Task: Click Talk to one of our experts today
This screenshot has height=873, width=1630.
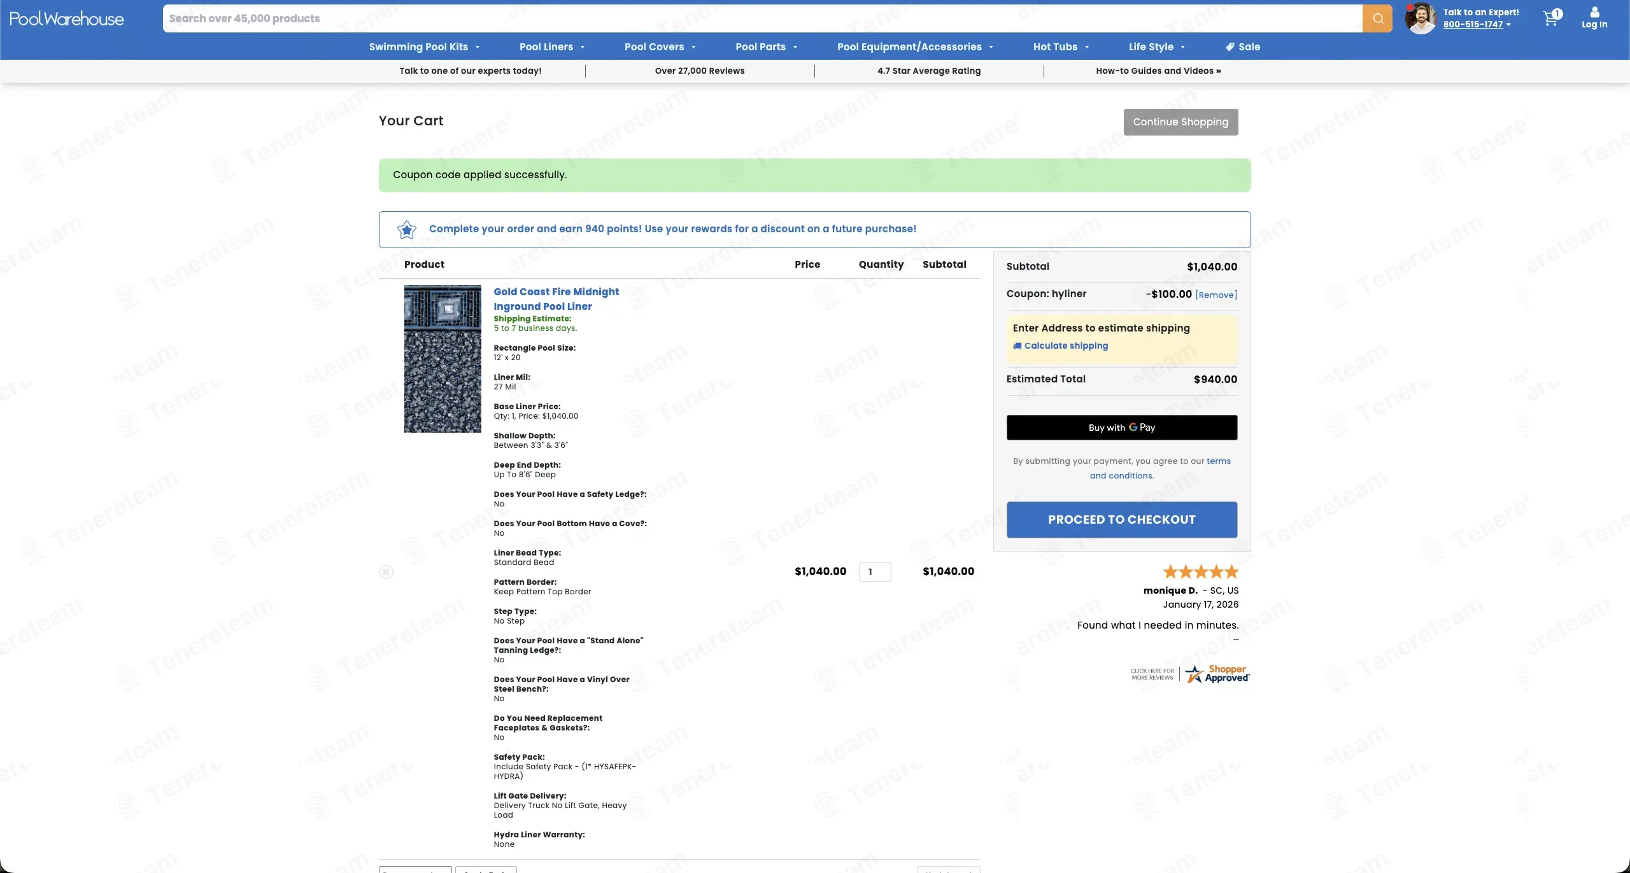Action: click(470, 71)
